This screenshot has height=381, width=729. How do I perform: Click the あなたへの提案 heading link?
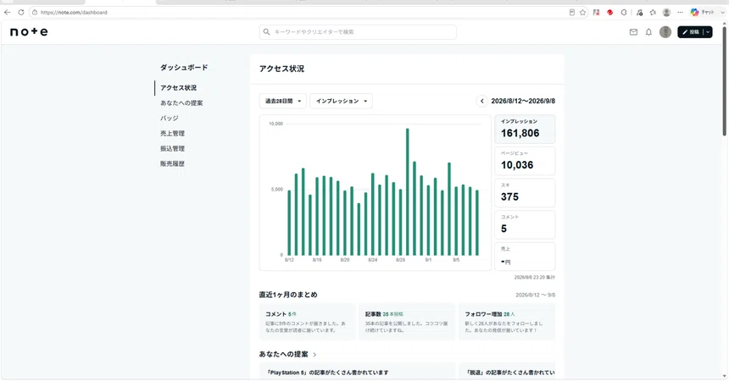click(x=284, y=355)
